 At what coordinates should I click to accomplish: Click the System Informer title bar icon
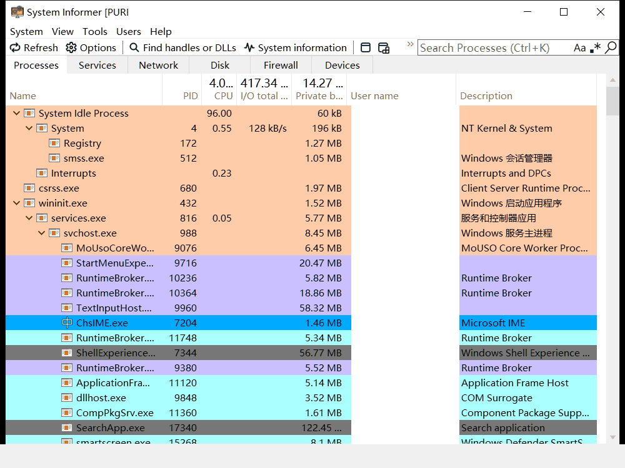(x=17, y=12)
